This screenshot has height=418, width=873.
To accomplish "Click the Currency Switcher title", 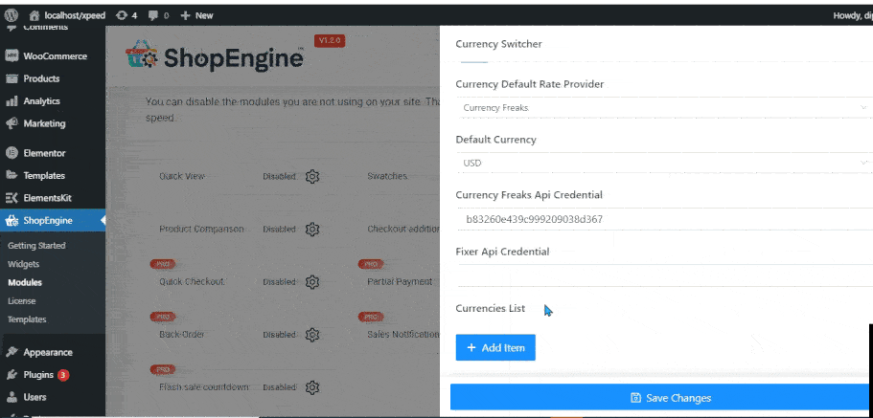I will point(499,44).
